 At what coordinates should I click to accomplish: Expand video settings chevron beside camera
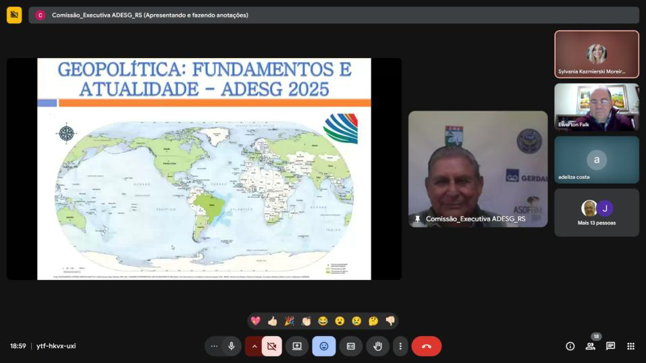tap(254, 346)
